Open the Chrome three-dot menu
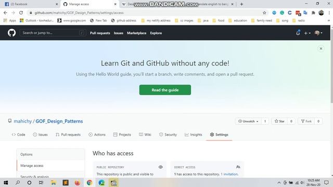The width and height of the screenshot is (333, 187). tap(329, 12)
